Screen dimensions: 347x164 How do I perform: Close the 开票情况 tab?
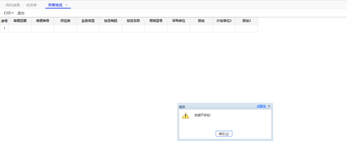(67, 5)
